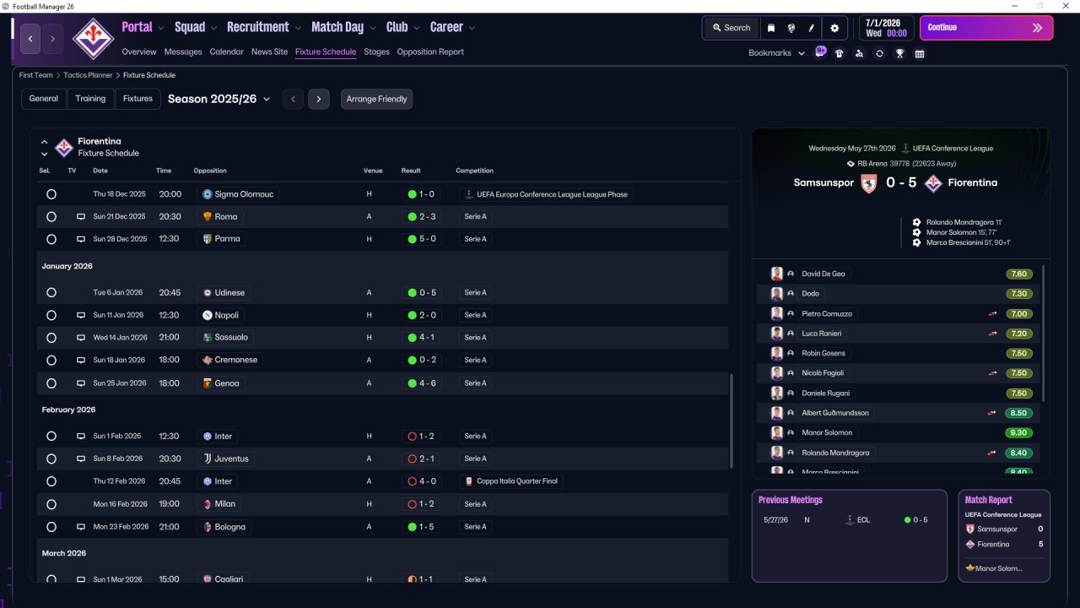Click the Coppa Italia cup icon on the Inter fixture
1080x608 pixels.
point(469,481)
